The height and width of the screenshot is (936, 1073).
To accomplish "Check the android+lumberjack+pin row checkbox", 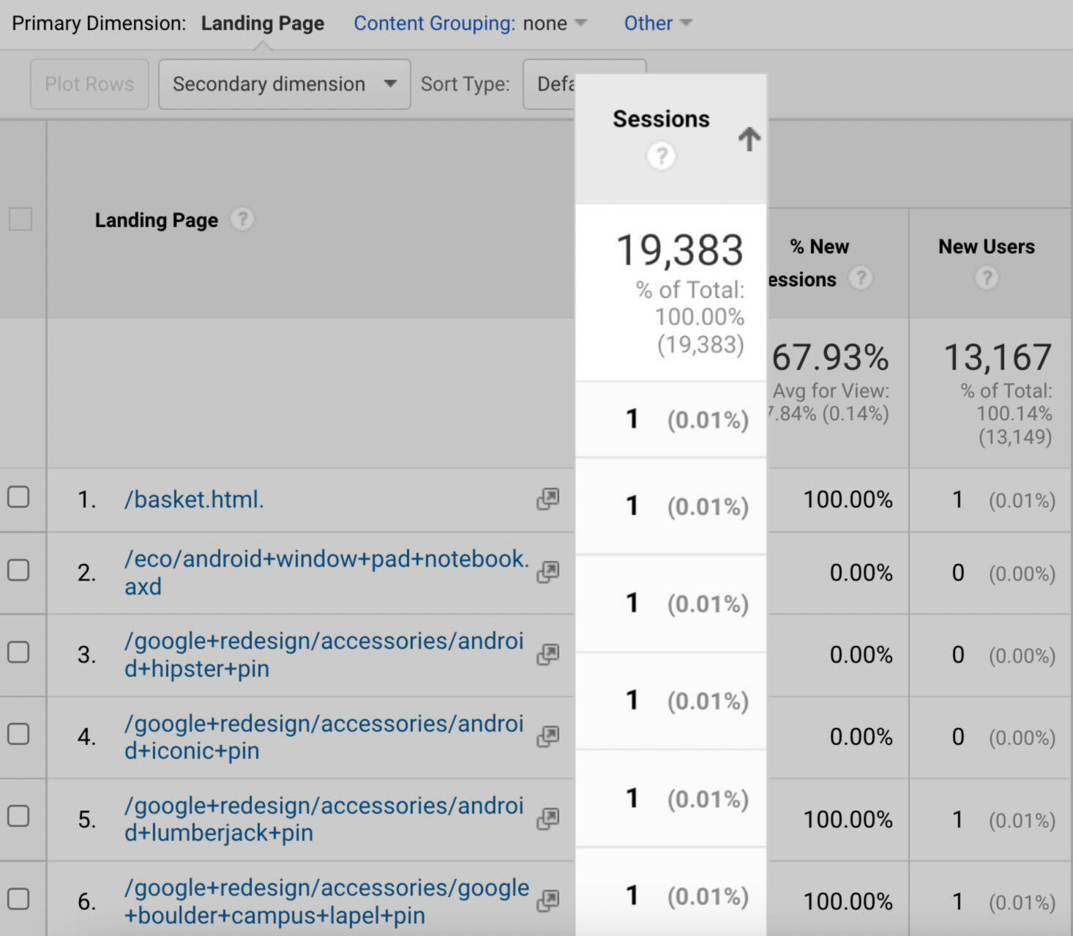I will (x=20, y=818).
